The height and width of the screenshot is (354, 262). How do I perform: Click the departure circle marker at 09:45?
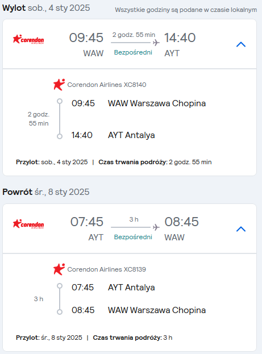(x=60, y=101)
